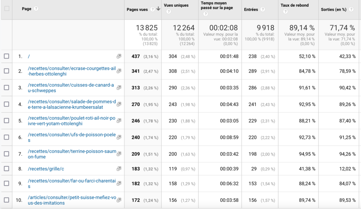This screenshot has height=209, width=361.
Task: Select checkbox for row 6 ufs-de-poisson-poeles
Action: [x=6, y=137]
